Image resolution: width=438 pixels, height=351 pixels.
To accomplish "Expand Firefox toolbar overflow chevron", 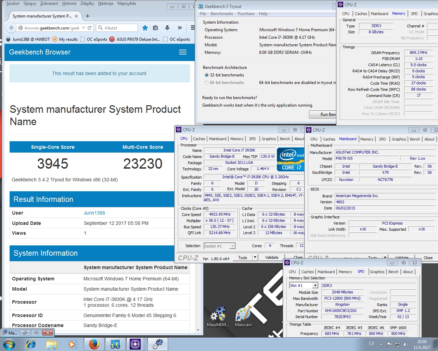I will (x=180, y=28).
